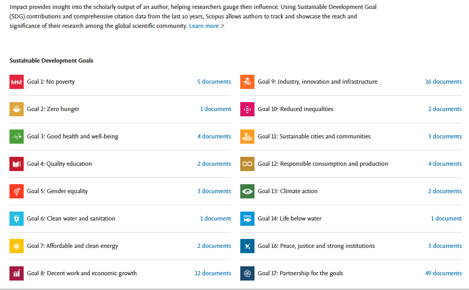Click the Goal 16 Peace justice label
Screen dimensions: 469x290
(x=316, y=246)
